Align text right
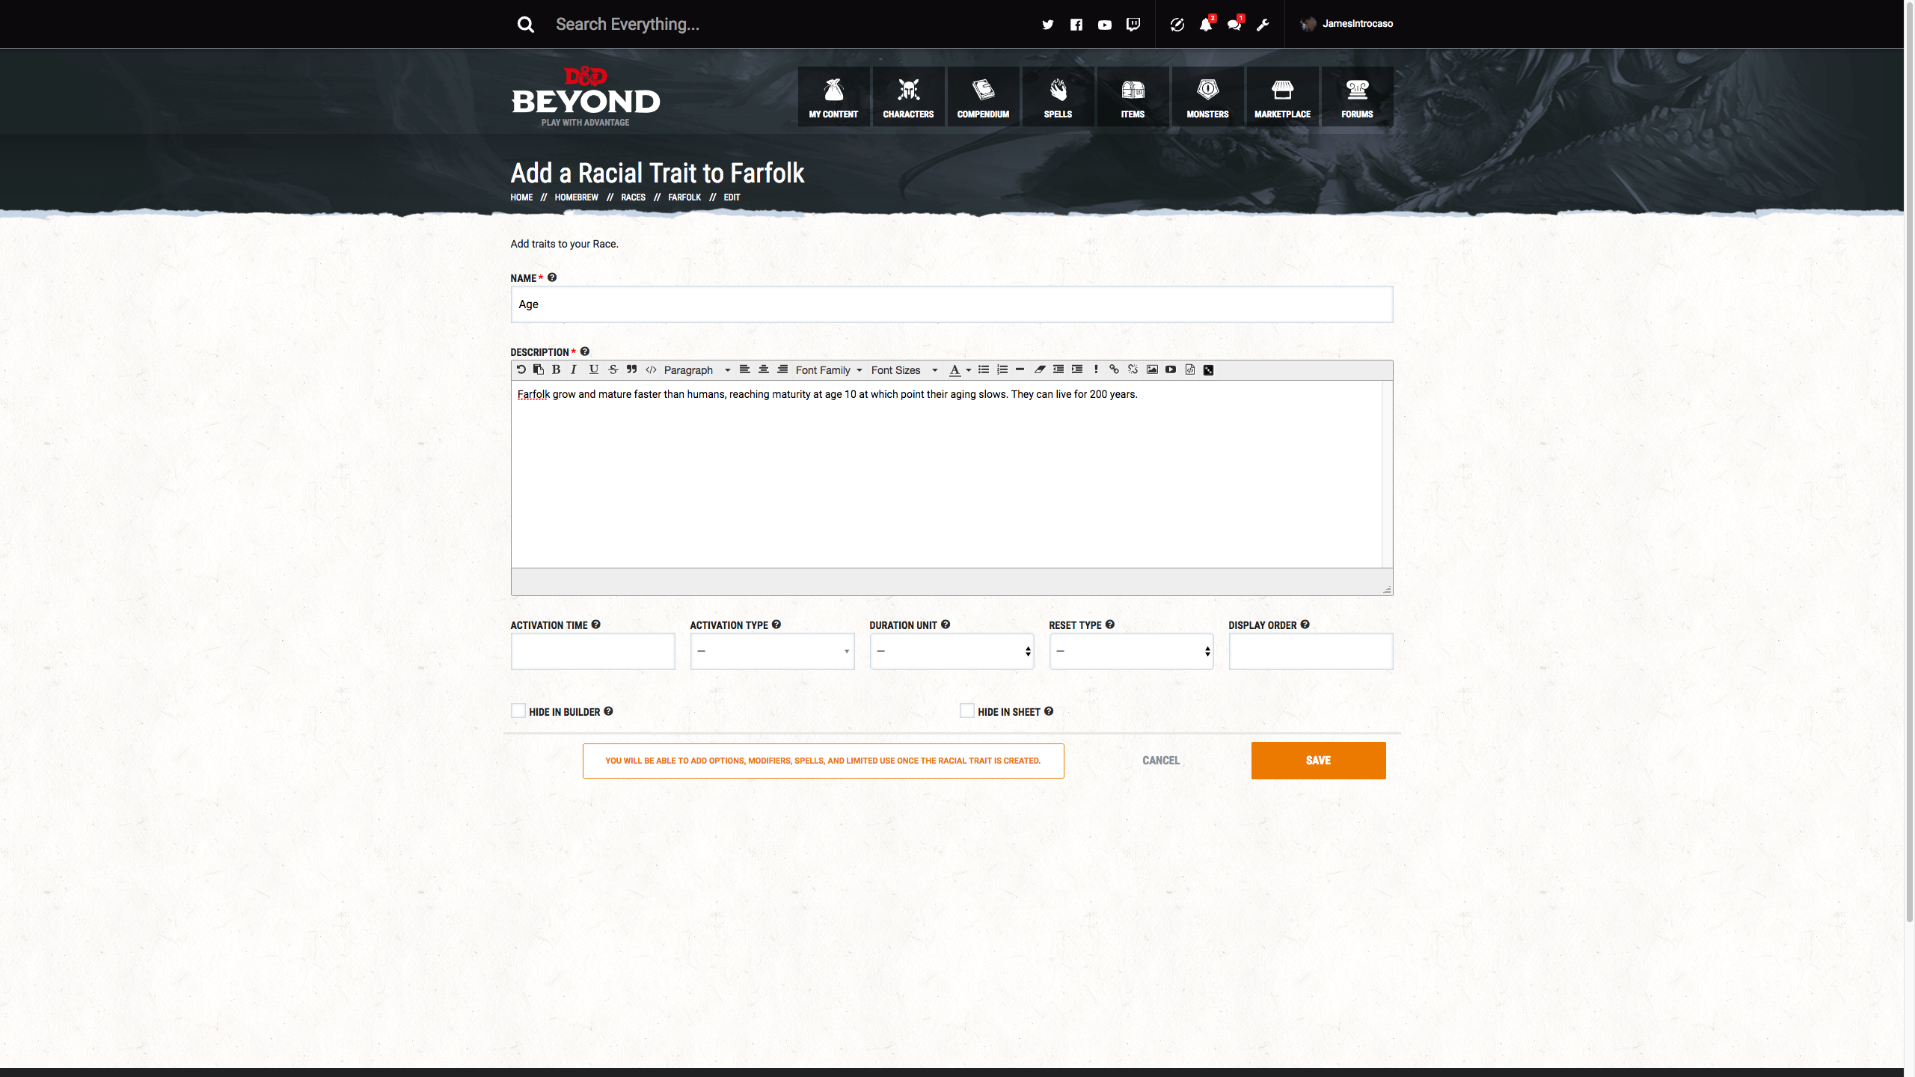Image resolution: width=1915 pixels, height=1077 pixels. pos(782,369)
